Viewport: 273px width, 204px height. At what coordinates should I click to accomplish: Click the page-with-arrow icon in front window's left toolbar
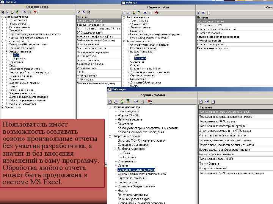(116, 102)
